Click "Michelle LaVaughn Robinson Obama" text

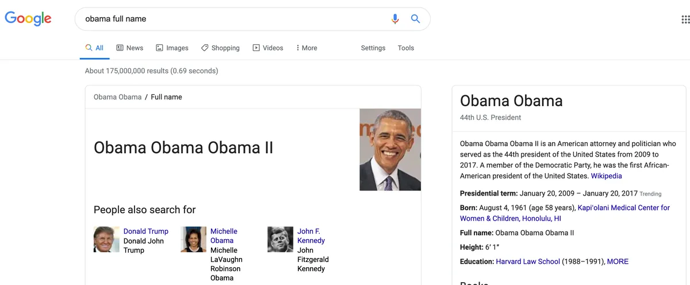tap(225, 264)
